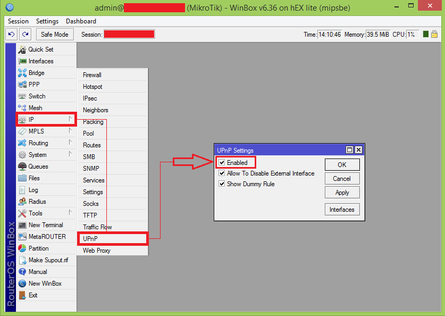Open the Settings menu

(x=47, y=21)
